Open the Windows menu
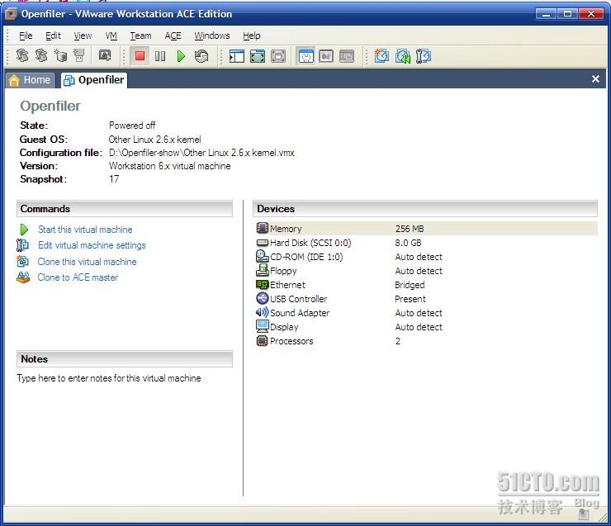The image size is (611, 526). pos(212,36)
